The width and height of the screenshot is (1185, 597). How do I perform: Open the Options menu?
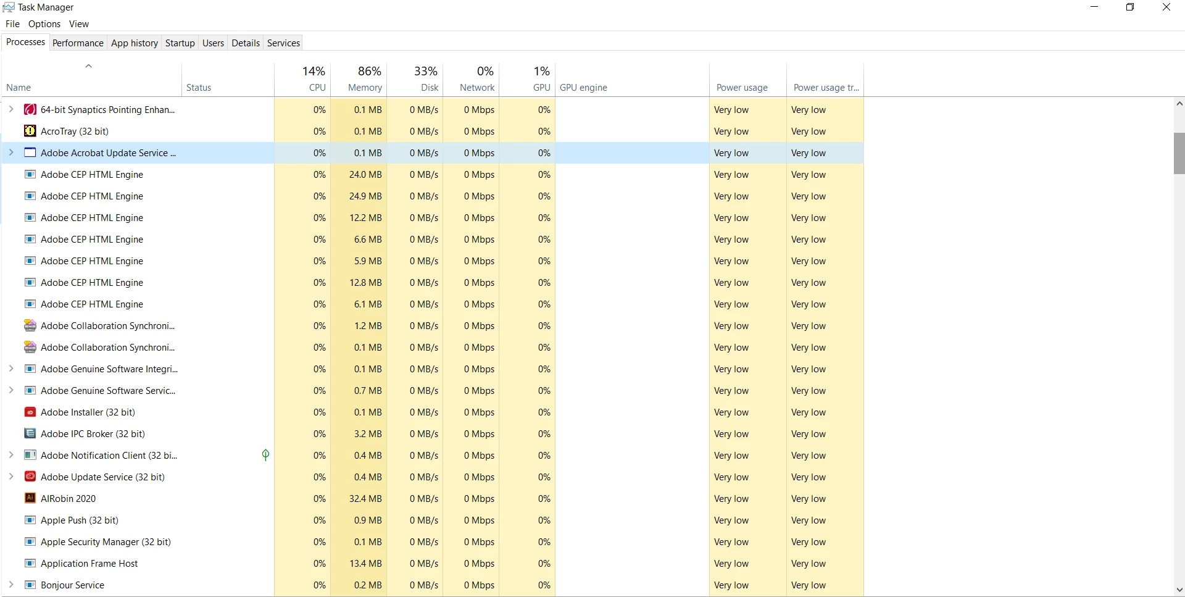pyautogui.click(x=44, y=24)
